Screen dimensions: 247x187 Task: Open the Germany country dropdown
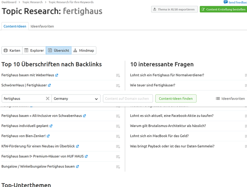point(76,98)
